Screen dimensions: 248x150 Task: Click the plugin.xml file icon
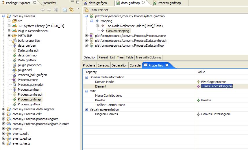[x=14, y=70]
